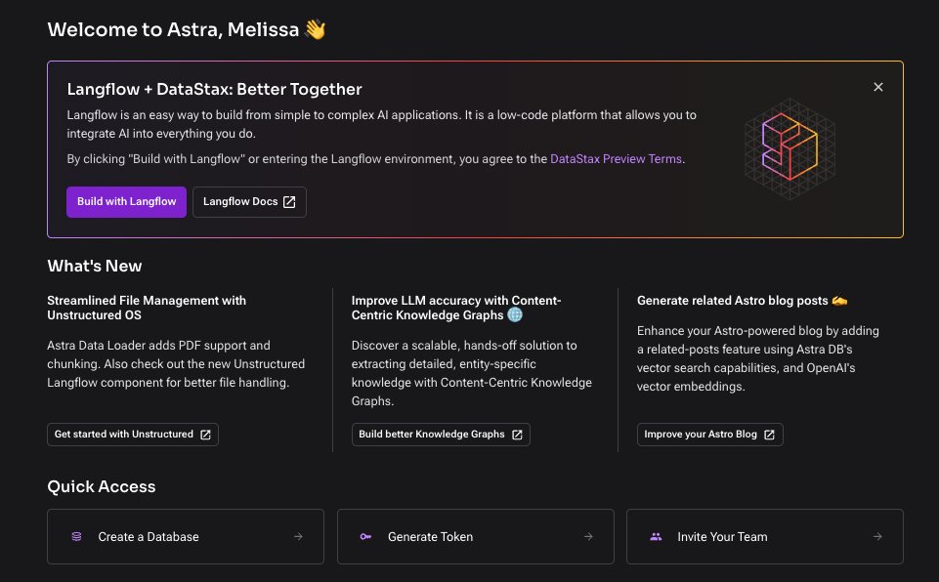This screenshot has width=939, height=582.
Task: Click arrow on Invite Your Team card
Action: coord(877,536)
